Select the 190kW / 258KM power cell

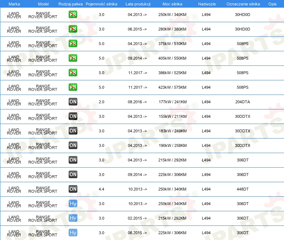coord(173,145)
